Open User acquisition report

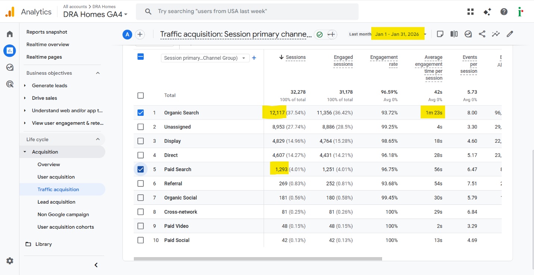[x=56, y=177]
